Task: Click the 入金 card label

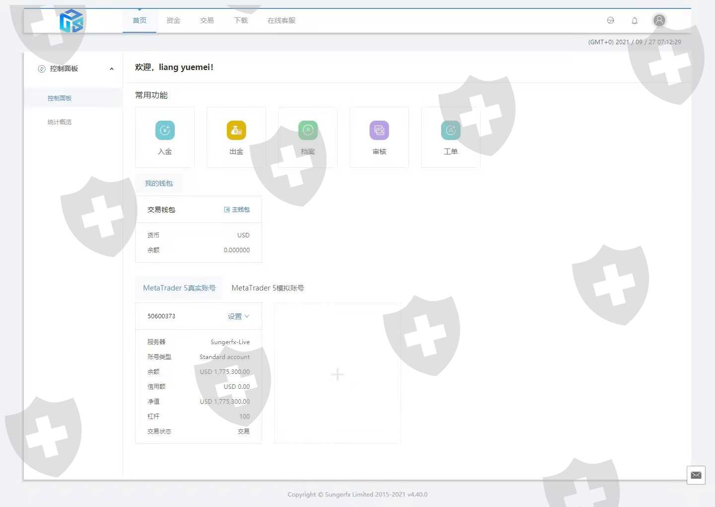Action: [165, 151]
